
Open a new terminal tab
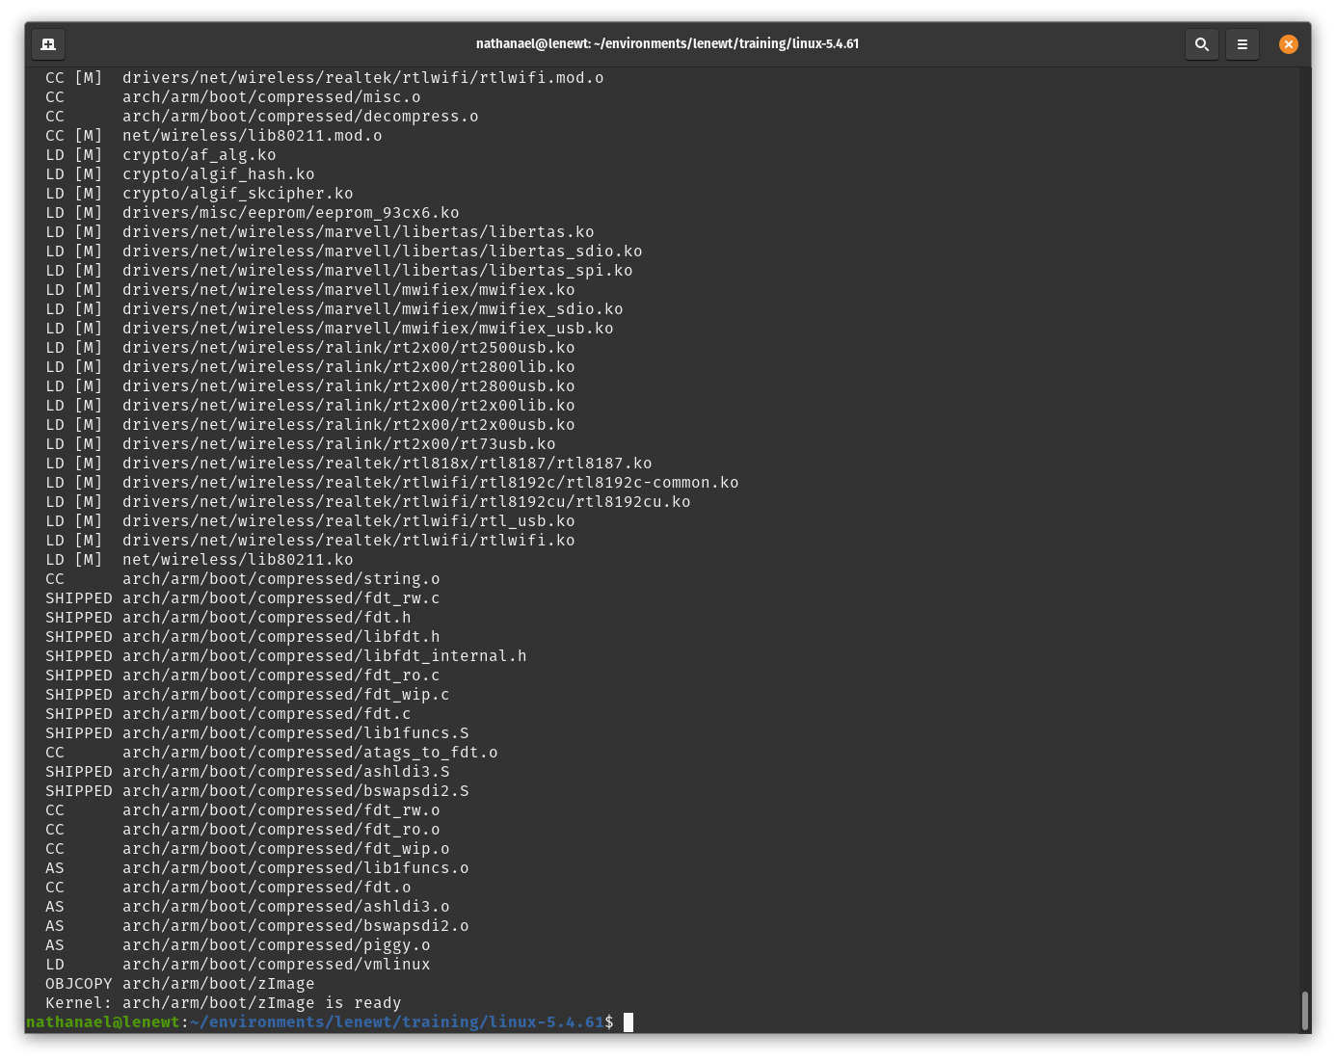point(48,43)
